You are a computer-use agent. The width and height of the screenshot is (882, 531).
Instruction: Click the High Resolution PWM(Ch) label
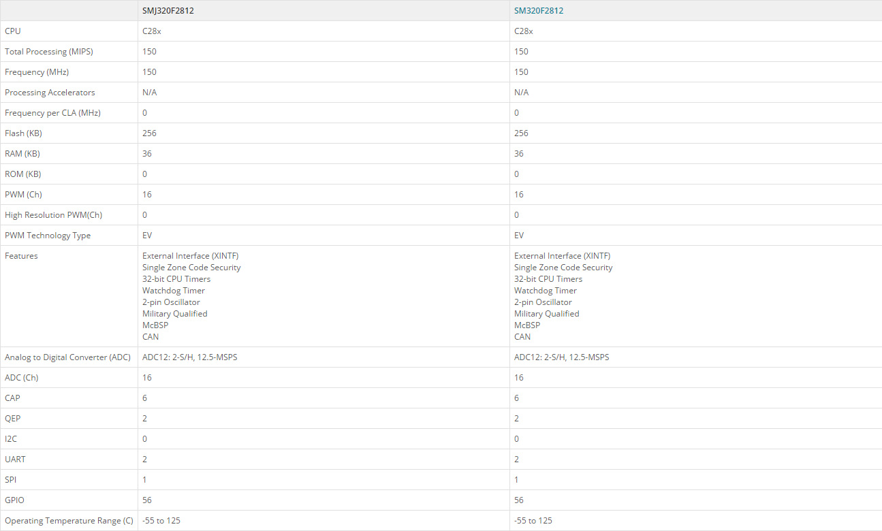[53, 215]
